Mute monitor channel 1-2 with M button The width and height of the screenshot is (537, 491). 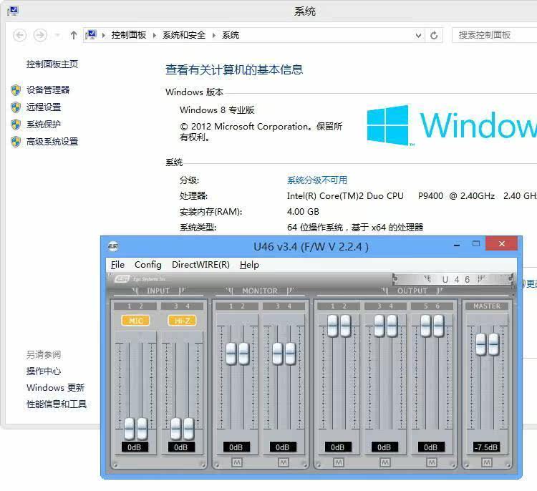pos(237,462)
